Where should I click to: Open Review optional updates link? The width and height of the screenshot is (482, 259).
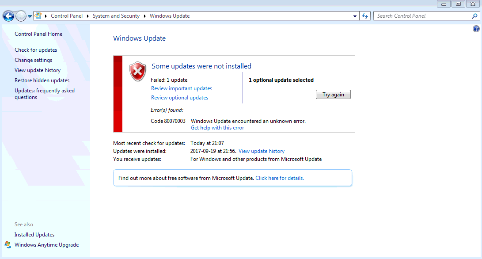coord(179,98)
